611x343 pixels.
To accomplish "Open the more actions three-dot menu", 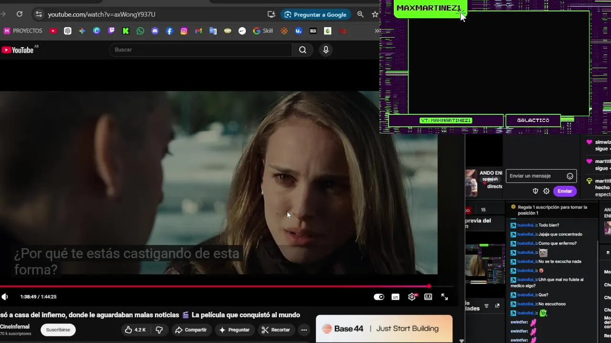I will pos(304,330).
